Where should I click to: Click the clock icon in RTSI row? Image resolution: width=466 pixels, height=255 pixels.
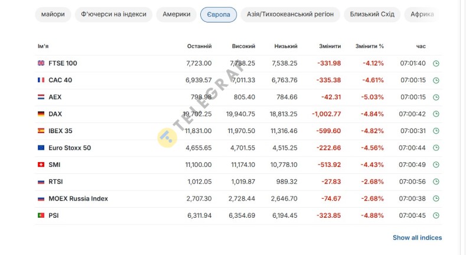coord(436,182)
